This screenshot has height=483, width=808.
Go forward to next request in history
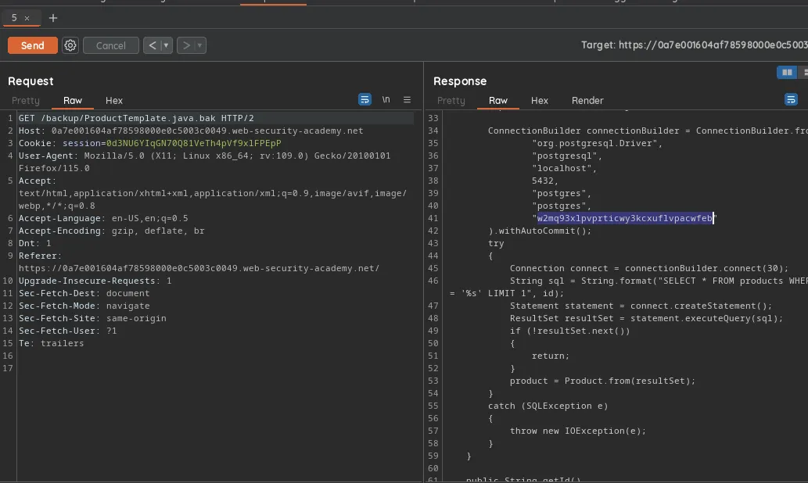tap(186, 45)
